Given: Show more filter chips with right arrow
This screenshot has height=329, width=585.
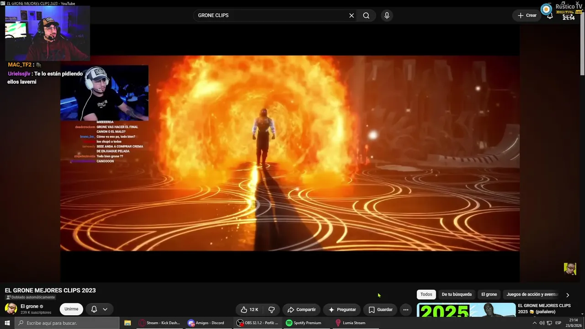Looking at the screenshot, I should coord(568,295).
